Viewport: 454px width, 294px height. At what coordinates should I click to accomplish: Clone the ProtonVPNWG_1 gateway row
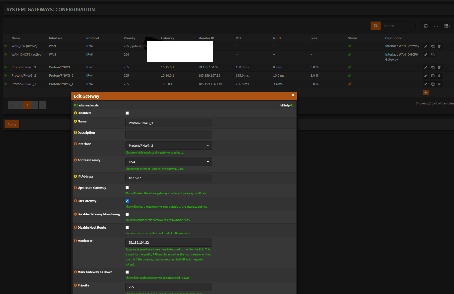pyautogui.click(x=433, y=84)
